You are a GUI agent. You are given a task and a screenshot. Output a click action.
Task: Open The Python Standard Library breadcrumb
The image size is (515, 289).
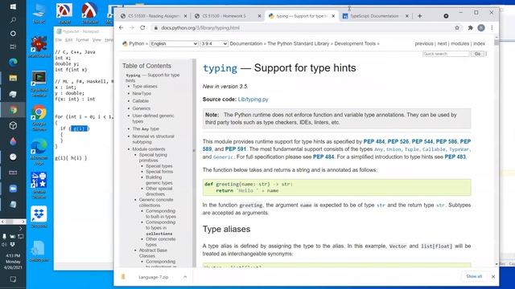pyautogui.click(x=299, y=43)
